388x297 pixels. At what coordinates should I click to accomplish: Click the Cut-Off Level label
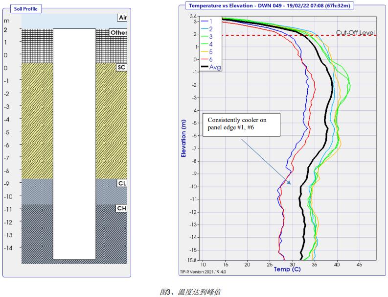point(355,33)
